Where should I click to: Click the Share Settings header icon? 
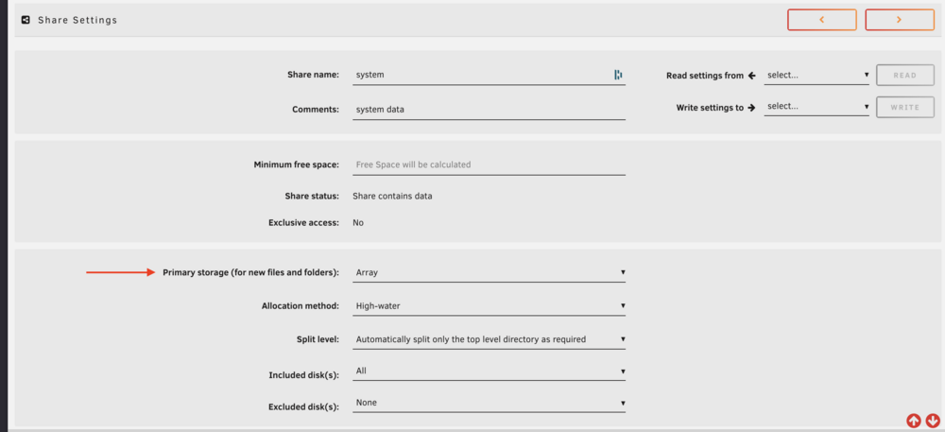(x=26, y=20)
